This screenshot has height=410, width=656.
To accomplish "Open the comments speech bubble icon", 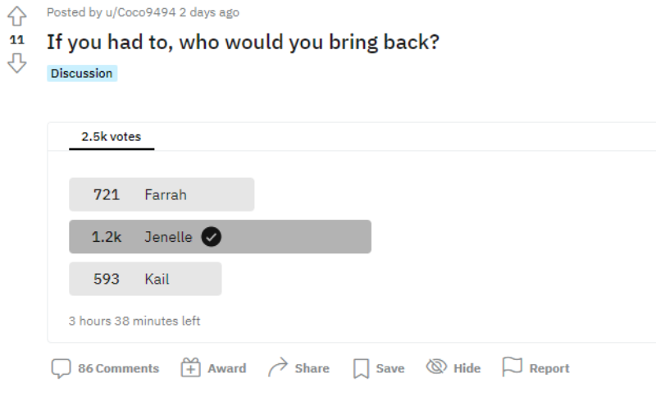I will click(61, 368).
